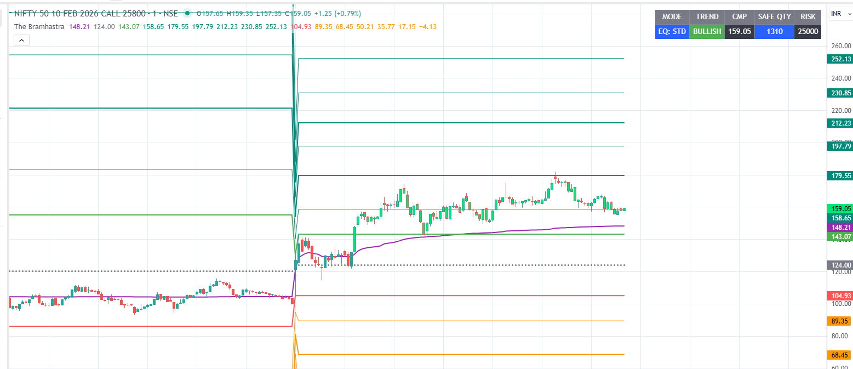The height and width of the screenshot is (369, 853).
Task: Click the purple 148.21 price axis label
Action: 841,227
